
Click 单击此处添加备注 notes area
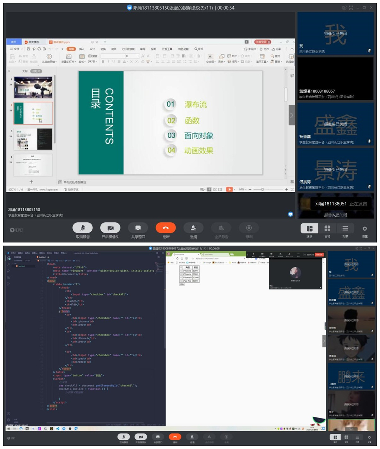(x=75, y=182)
